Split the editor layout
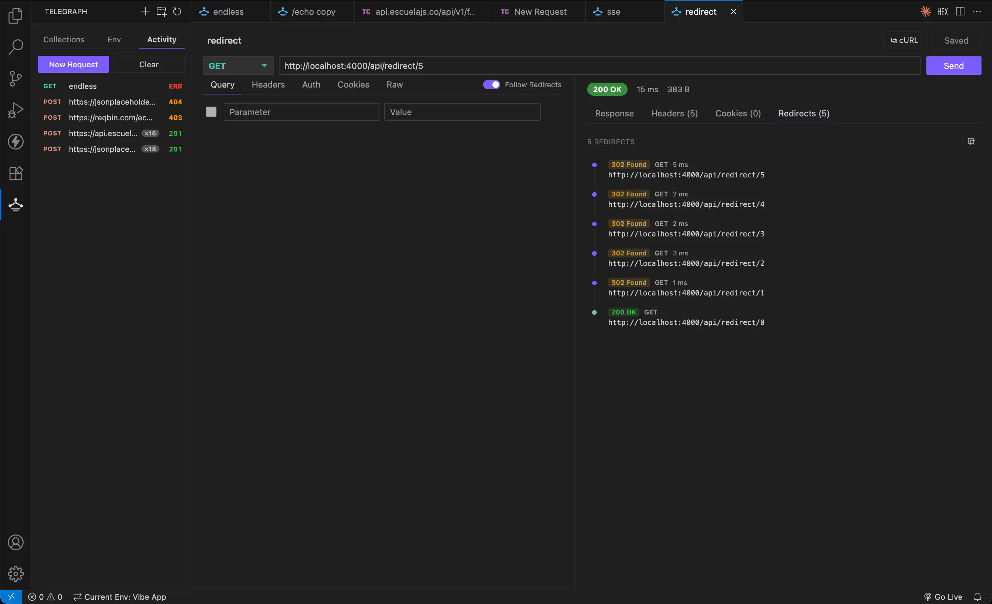Image resolution: width=992 pixels, height=604 pixels. (960, 12)
